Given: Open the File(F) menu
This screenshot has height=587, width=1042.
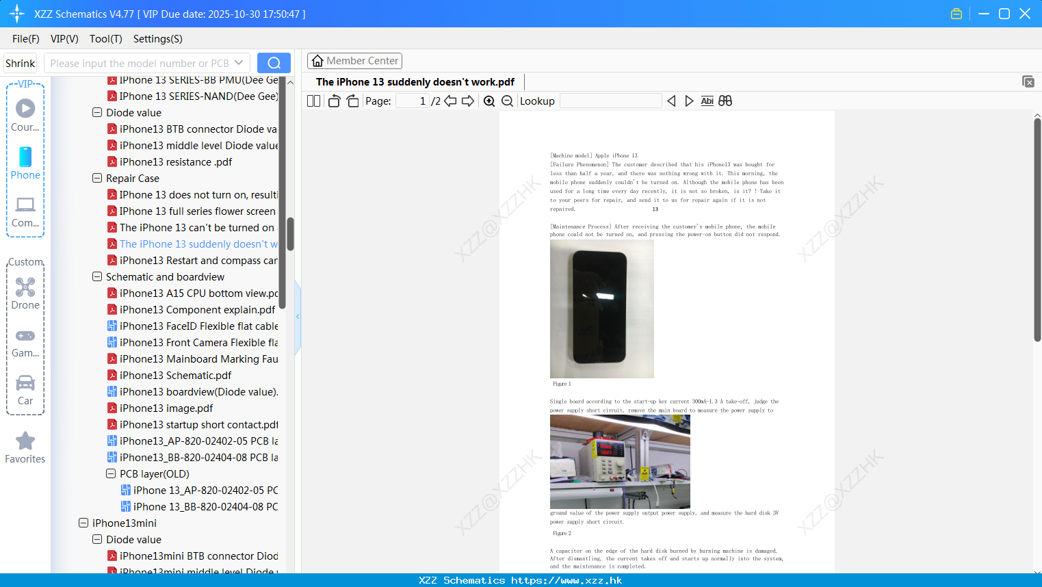Looking at the screenshot, I should [26, 39].
